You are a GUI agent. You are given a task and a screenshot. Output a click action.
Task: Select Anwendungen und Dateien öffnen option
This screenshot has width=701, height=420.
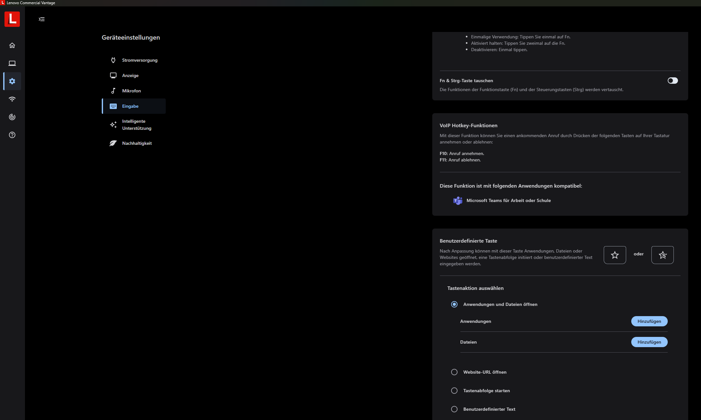click(x=454, y=304)
